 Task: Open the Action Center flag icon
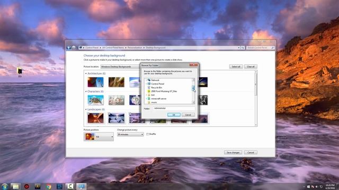(313, 186)
